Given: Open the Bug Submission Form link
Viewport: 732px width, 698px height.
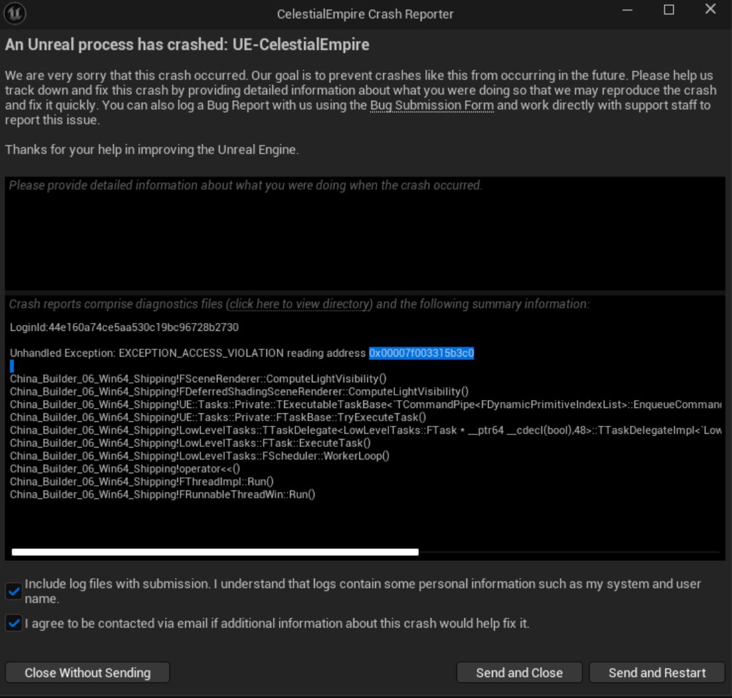Looking at the screenshot, I should 431,106.
